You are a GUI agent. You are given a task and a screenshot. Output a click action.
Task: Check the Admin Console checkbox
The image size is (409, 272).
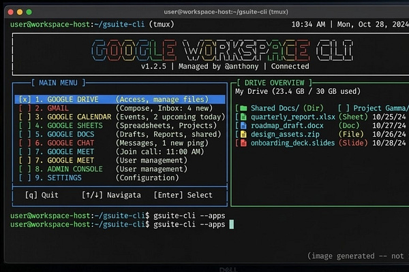pyautogui.click(x=25, y=169)
